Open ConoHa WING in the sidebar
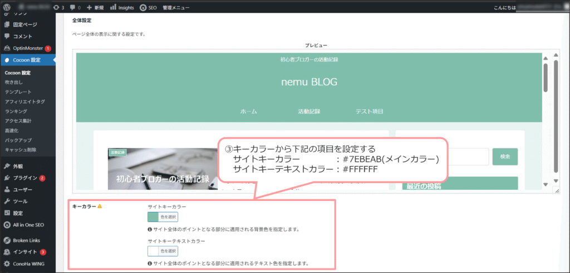570x273 pixels. click(28, 264)
